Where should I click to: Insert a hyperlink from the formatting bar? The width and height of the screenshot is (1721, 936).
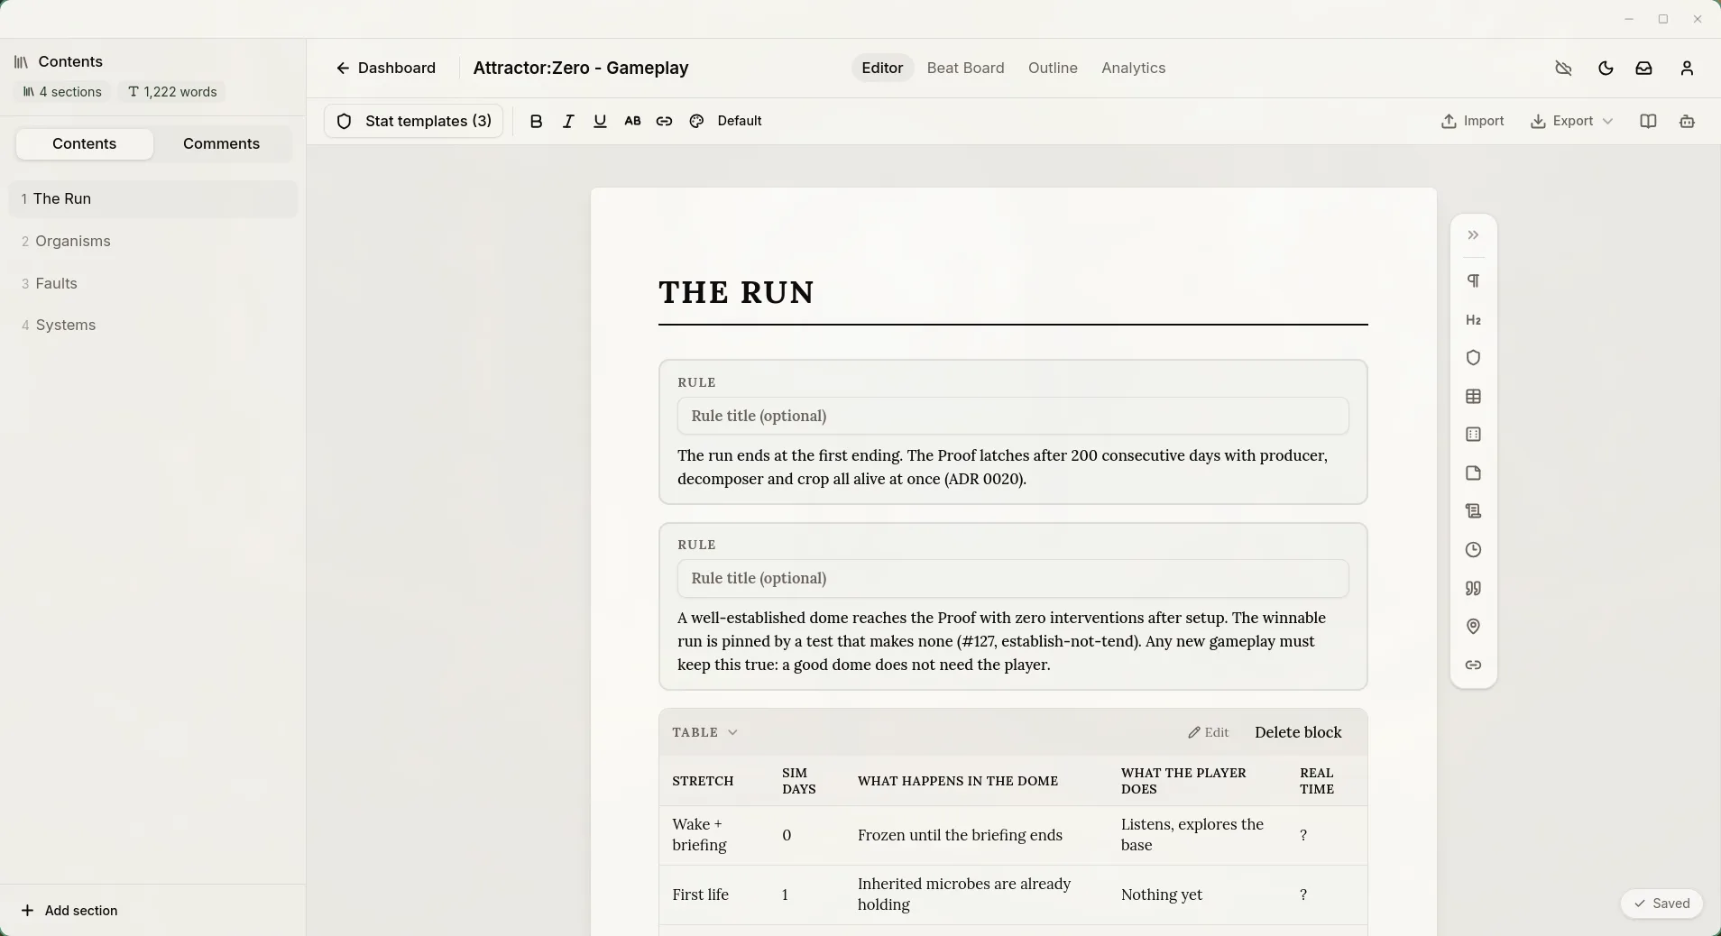coord(664,121)
